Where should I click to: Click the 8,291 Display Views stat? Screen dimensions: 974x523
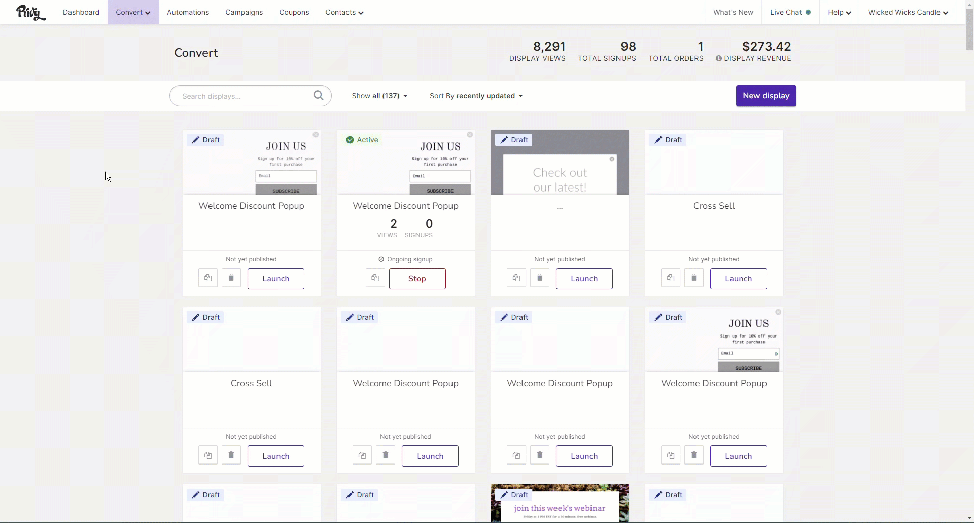tap(537, 51)
